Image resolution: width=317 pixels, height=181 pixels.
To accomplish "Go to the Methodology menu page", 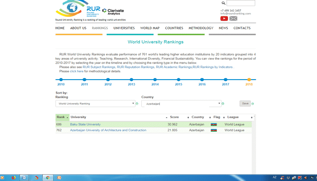I will click(x=201, y=28).
